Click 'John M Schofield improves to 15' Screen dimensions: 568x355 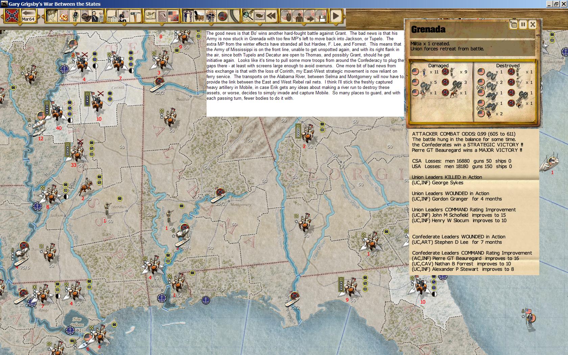(459, 215)
